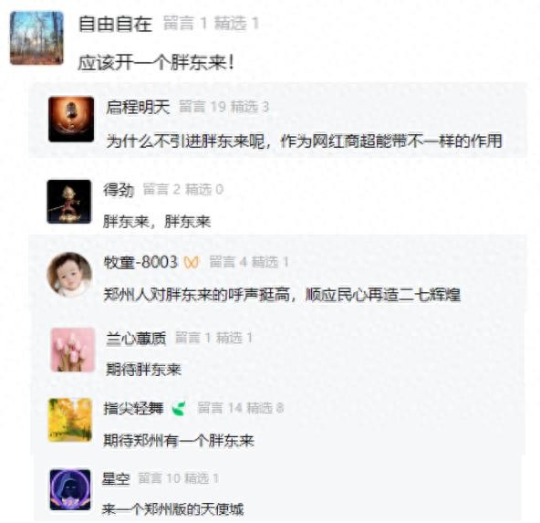Click 启程明天's microphone avatar
This screenshot has width=540, height=523.
coord(71,120)
